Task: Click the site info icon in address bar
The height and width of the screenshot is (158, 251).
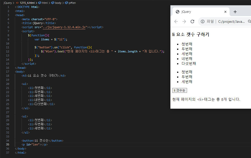Action: 203,21
